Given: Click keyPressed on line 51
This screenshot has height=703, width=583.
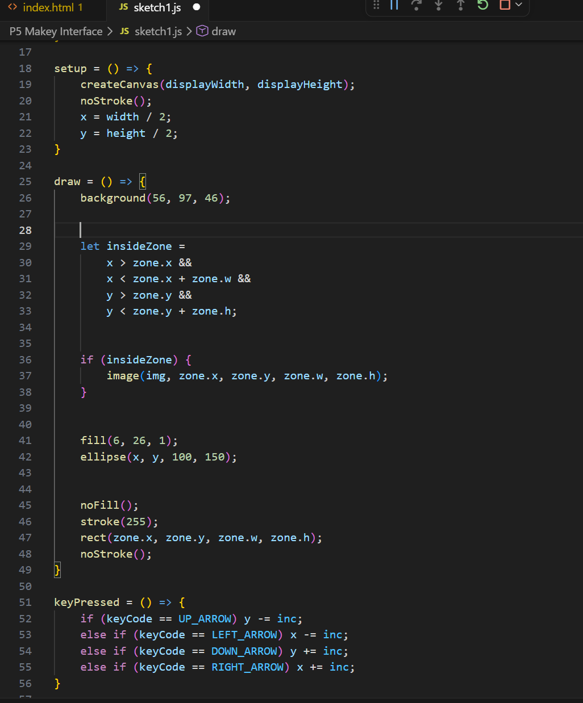Looking at the screenshot, I should pyautogui.click(x=87, y=602).
